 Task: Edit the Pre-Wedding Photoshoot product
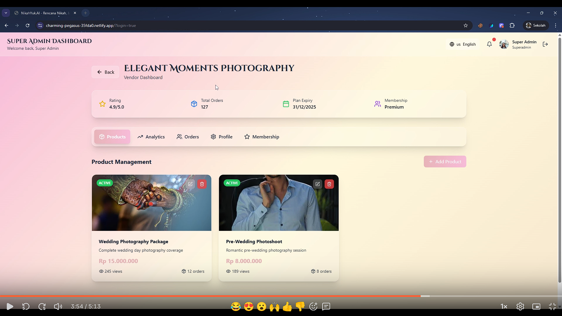coord(318,184)
